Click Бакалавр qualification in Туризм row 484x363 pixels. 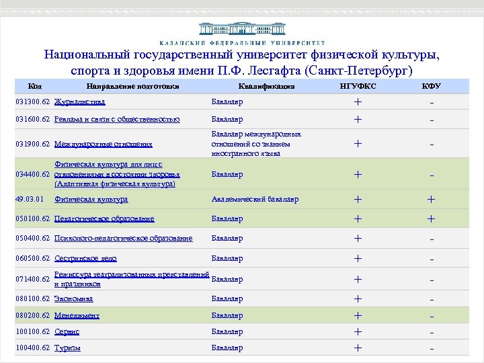pyautogui.click(x=227, y=348)
